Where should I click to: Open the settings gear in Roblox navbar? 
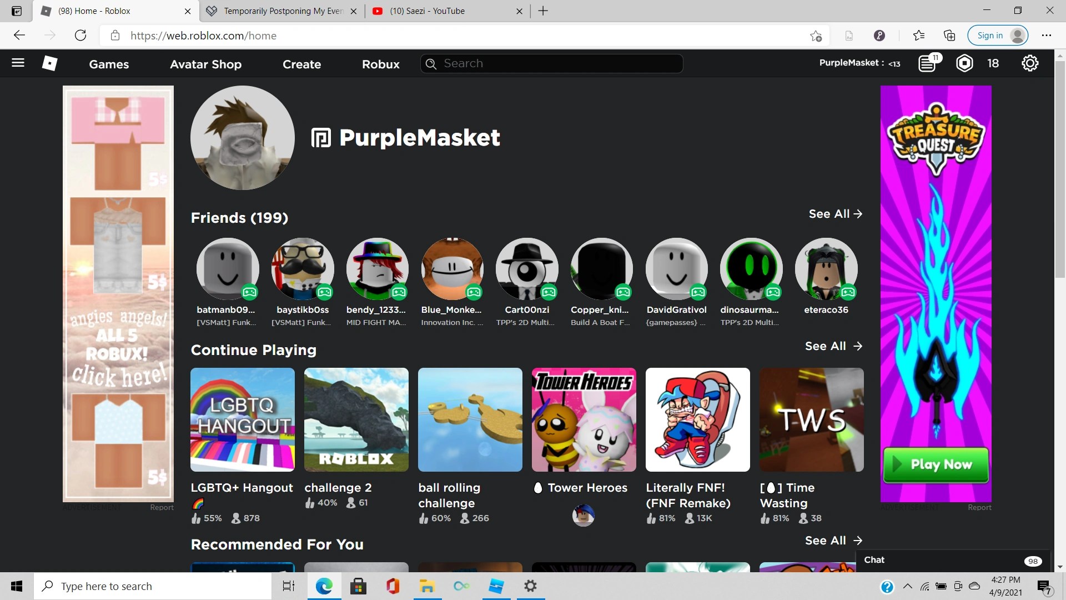coord(1029,63)
